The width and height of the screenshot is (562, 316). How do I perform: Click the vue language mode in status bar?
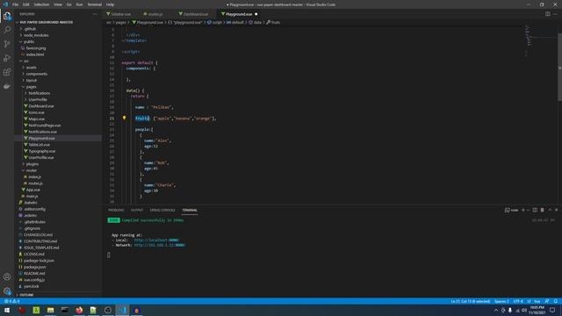click(x=537, y=301)
